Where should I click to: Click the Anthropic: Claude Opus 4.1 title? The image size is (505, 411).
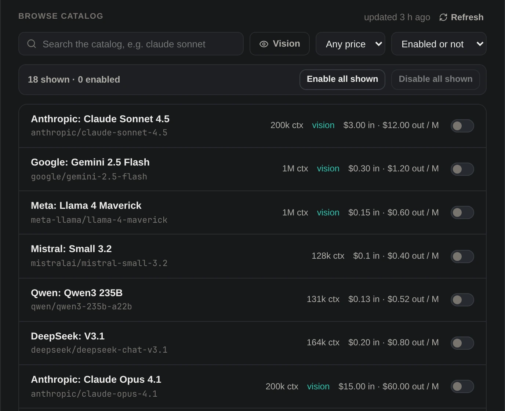[96, 379]
